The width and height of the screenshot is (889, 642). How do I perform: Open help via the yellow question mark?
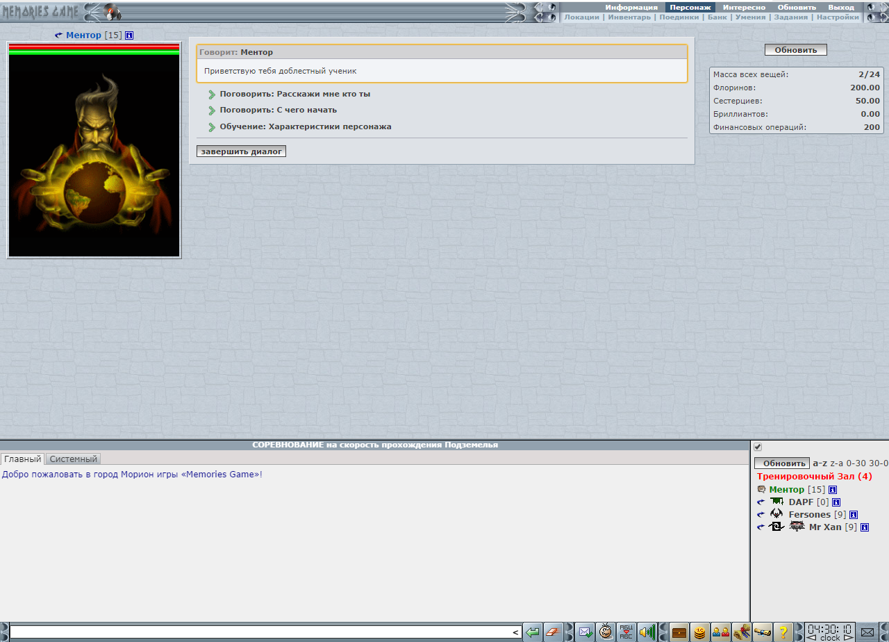coord(783,632)
